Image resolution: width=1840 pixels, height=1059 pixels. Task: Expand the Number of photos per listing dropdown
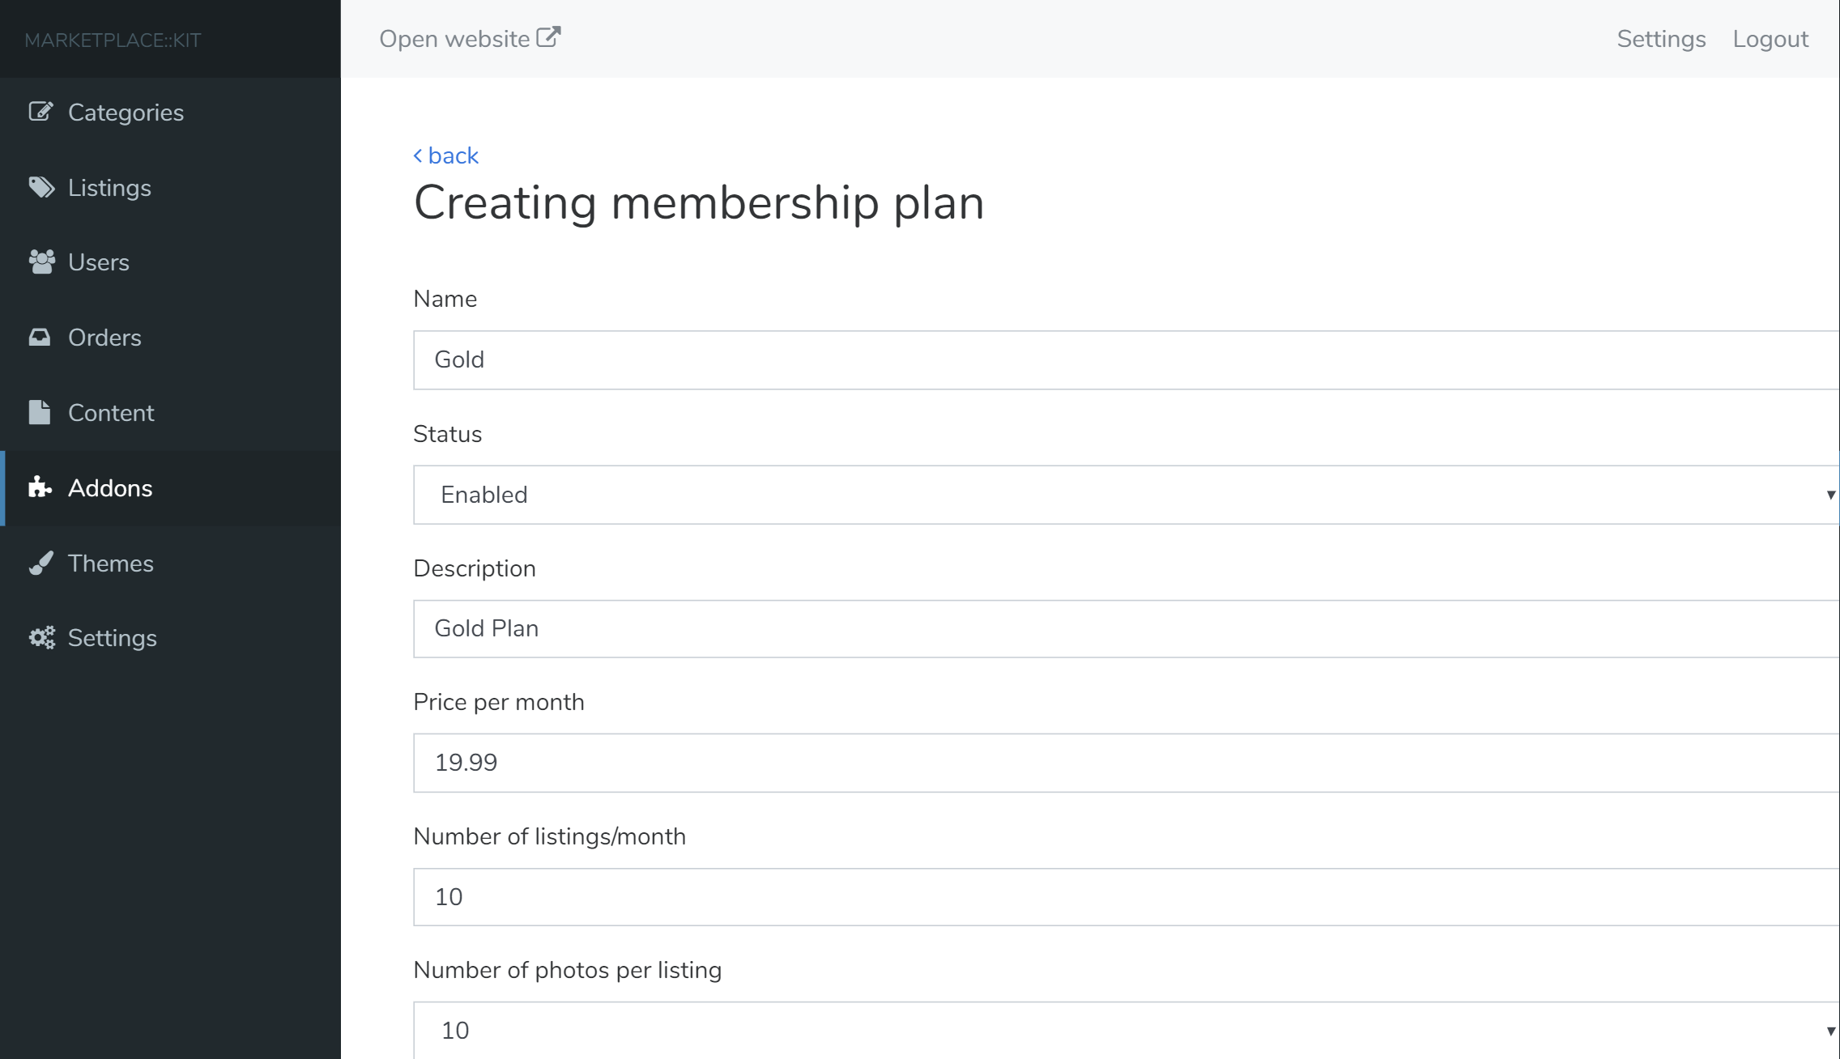(x=1126, y=1030)
